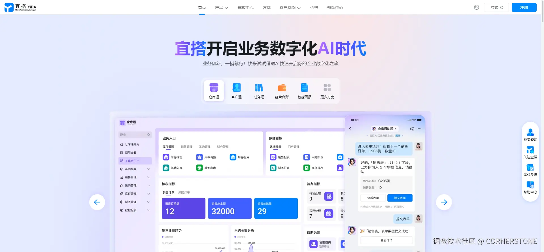Viewport: 544px width, 252px height.
Task: Go to previous slide with left arrow
Action: [x=97, y=202]
